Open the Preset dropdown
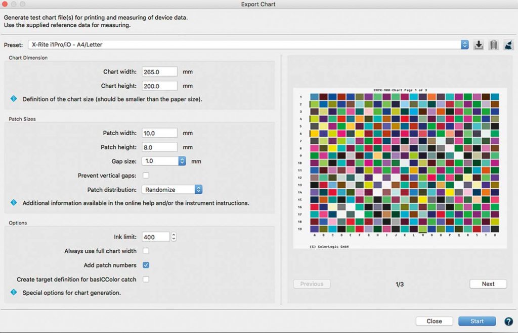The height and width of the screenshot is (333, 518). click(x=464, y=44)
